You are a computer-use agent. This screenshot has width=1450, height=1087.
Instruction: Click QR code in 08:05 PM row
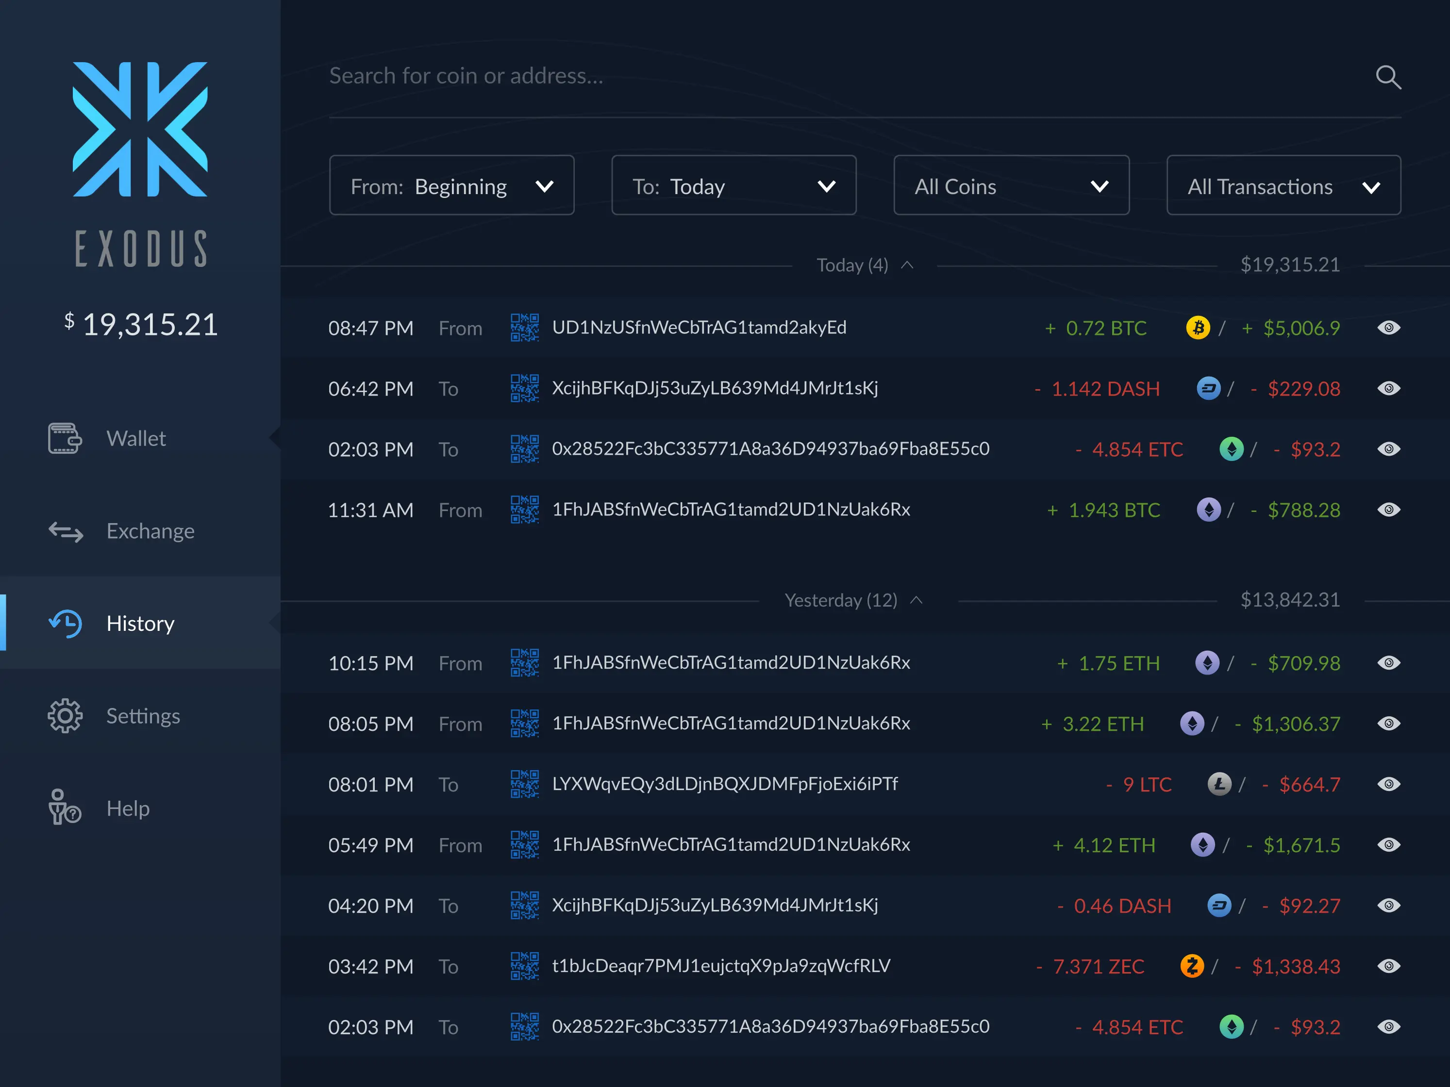coord(524,724)
